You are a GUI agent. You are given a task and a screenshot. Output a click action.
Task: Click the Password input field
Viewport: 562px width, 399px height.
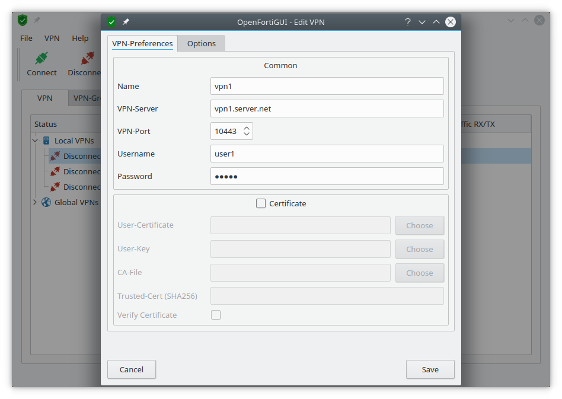pyautogui.click(x=327, y=176)
